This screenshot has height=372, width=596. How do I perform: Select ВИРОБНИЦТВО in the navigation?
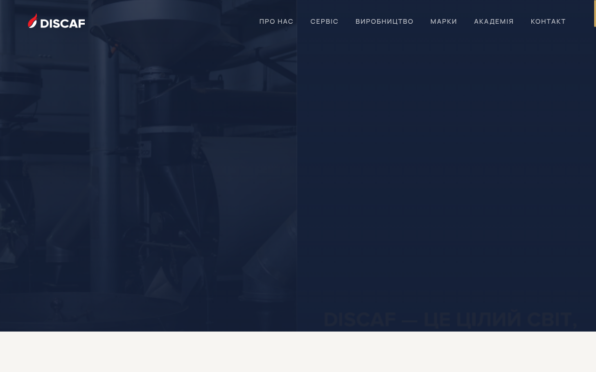(x=384, y=21)
